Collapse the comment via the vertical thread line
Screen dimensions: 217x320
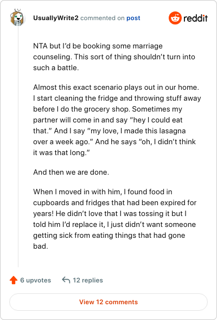coord(18,147)
